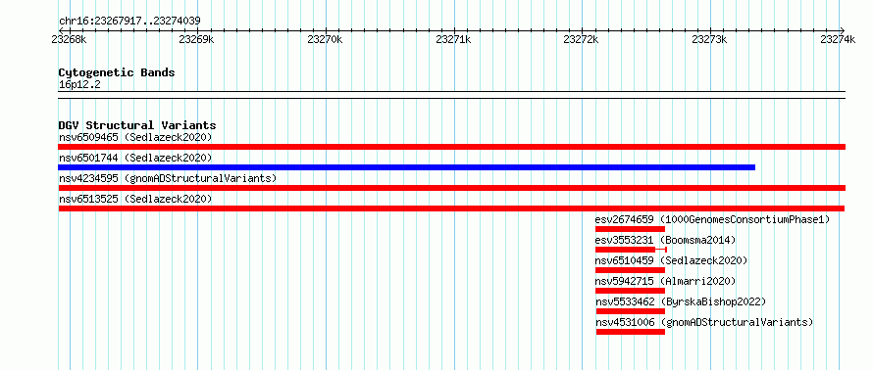Select the red bar under esv3553231
873x370 pixels.
tap(631, 250)
